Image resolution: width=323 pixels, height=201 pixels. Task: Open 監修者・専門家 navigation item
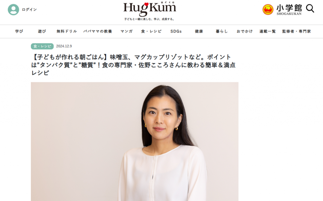pyautogui.click(x=297, y=31)
